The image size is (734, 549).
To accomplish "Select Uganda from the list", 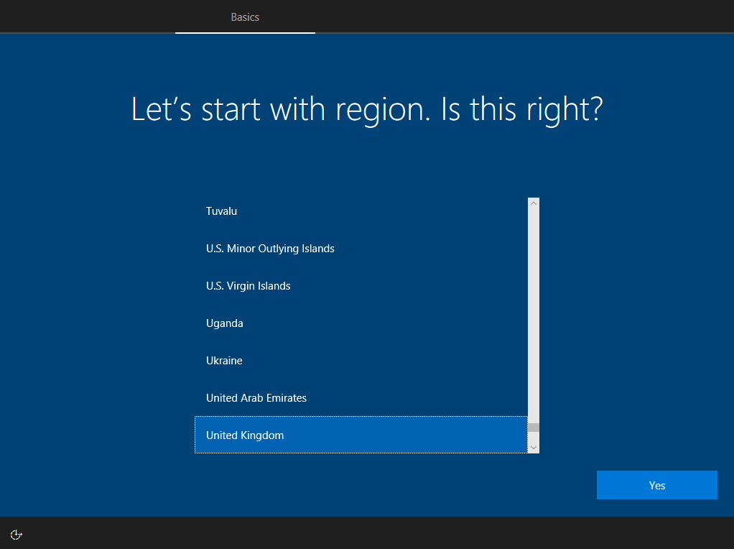I will pyautogui.click(x=225, y=323).
